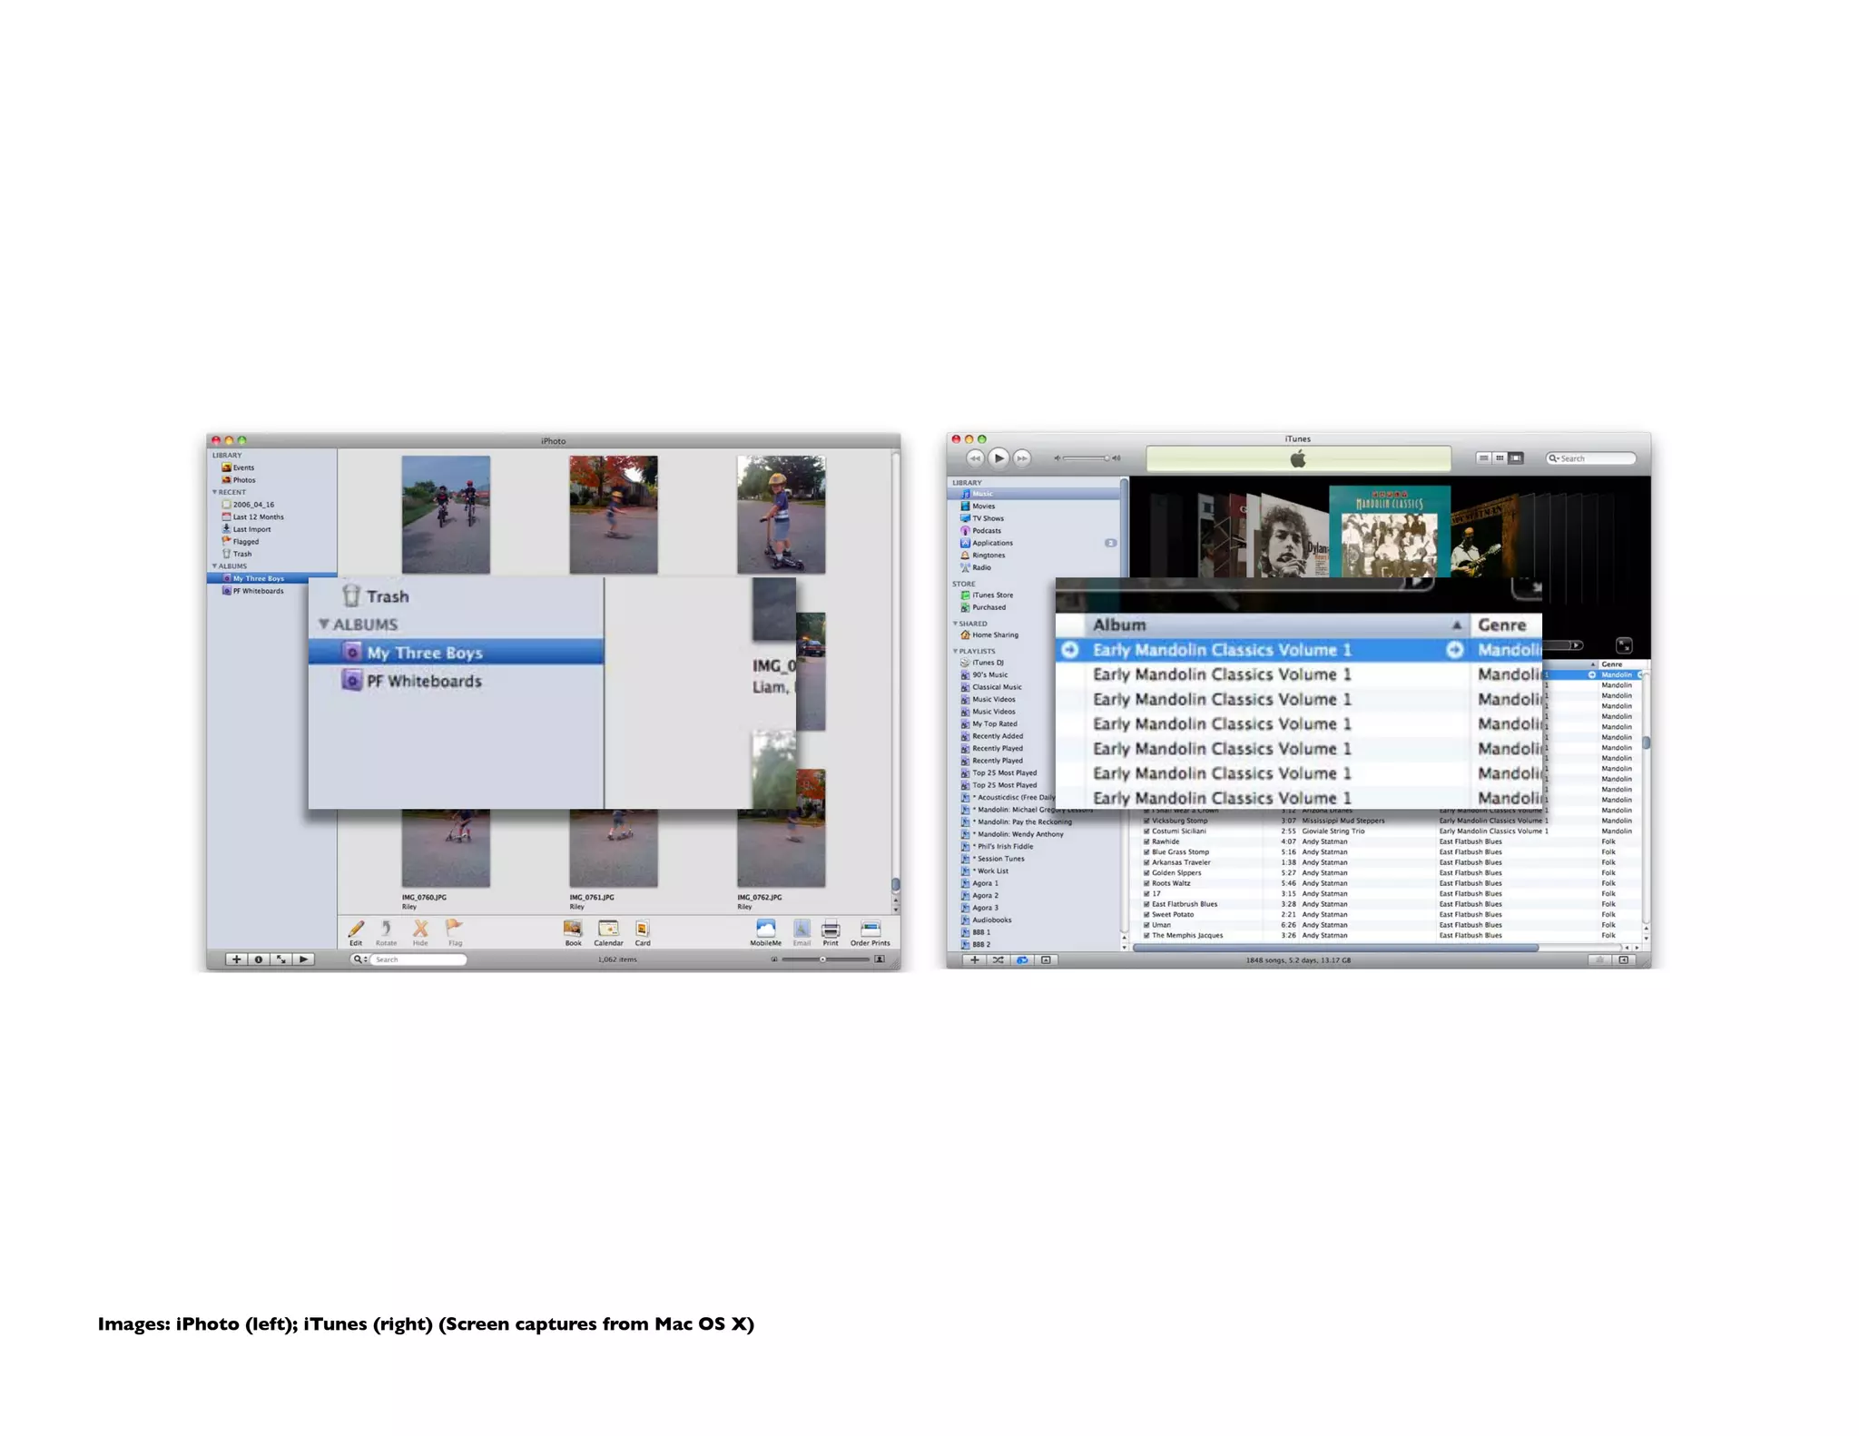Switch iTunes to list view
Image resolution: width=1859 pixels, height=1436 pixels.
(1483, 458)
